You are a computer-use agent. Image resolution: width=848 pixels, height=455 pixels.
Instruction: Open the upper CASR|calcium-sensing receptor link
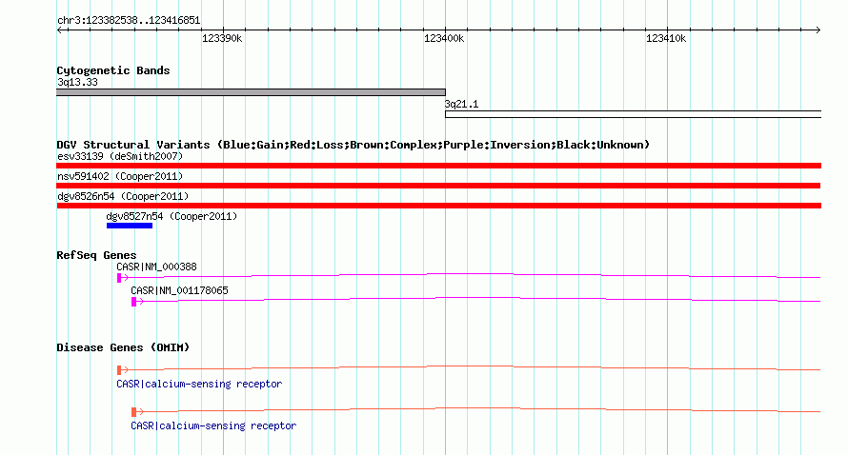coord(199,385)
